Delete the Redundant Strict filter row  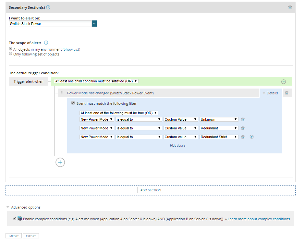(x=243, y=137)
